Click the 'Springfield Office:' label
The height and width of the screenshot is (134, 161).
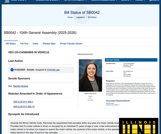[111, 64]
